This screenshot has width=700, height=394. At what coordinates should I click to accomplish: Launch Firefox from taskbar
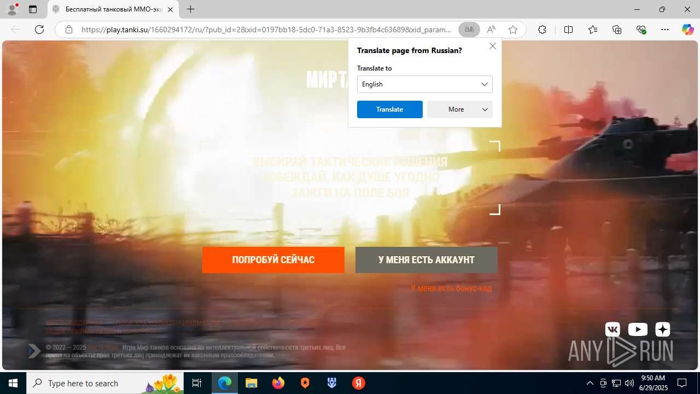pos(278,383)
